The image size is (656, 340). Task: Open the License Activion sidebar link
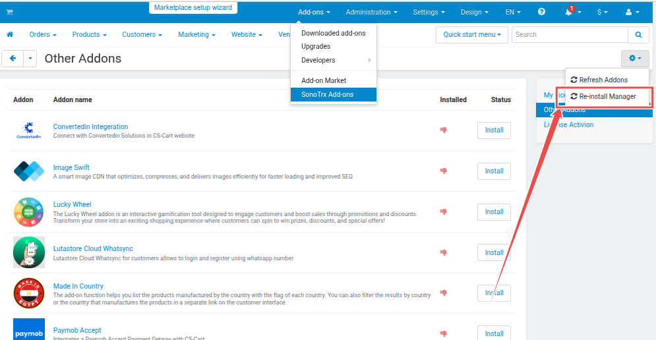click(x=568, y=125)
